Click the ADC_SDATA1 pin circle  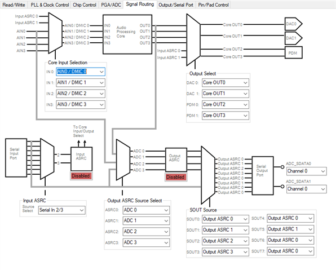click(x=282, y=187)
